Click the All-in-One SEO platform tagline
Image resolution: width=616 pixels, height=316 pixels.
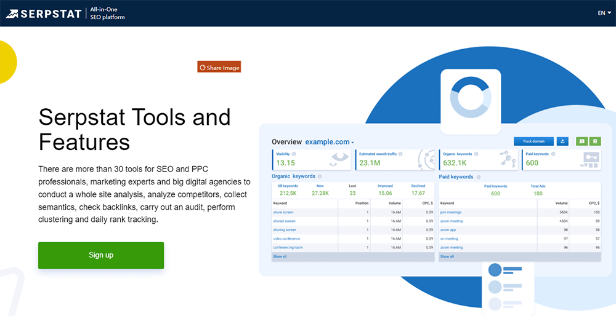point(107,14)
